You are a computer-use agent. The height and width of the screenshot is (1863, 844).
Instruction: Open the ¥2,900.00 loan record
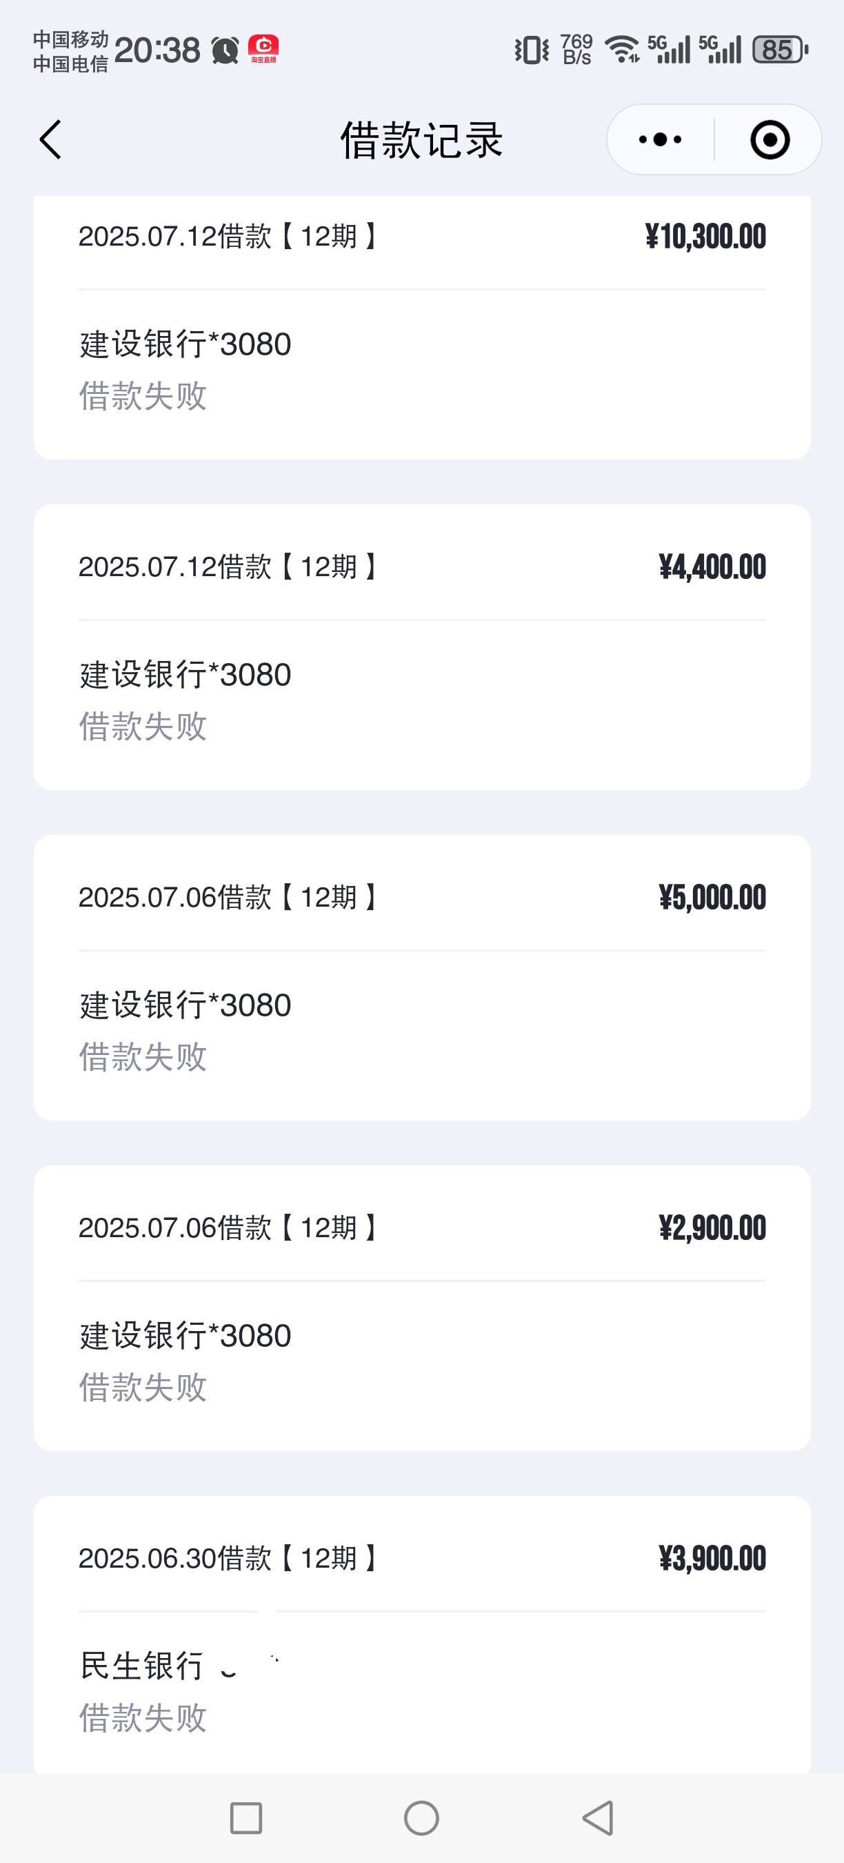pyautogui.click(x=422, y=1308)
